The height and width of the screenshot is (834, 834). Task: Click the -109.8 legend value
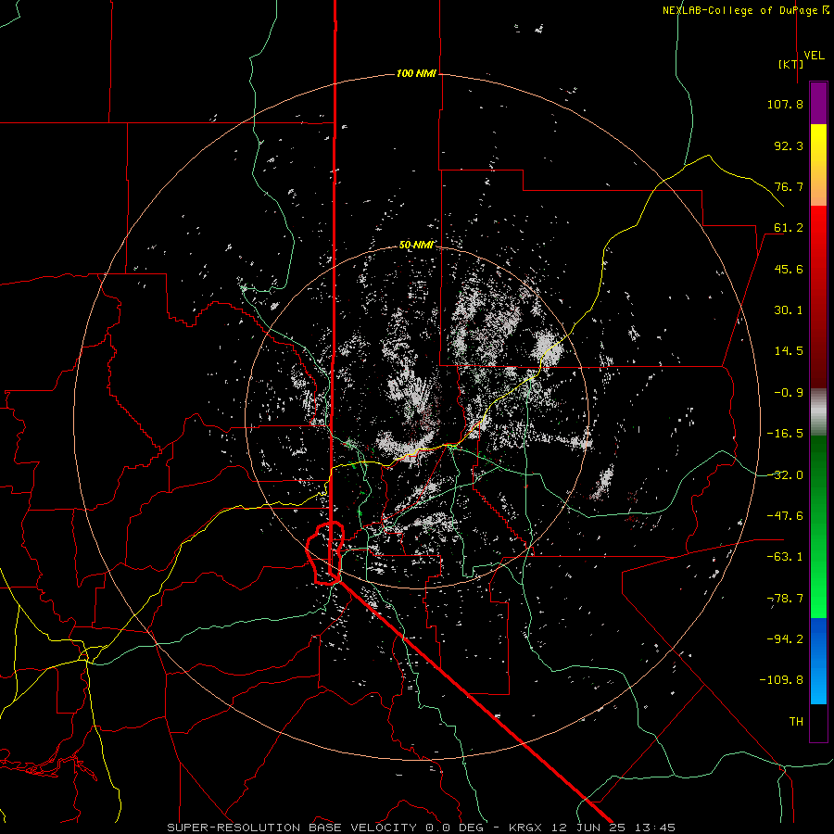[781, 680]
